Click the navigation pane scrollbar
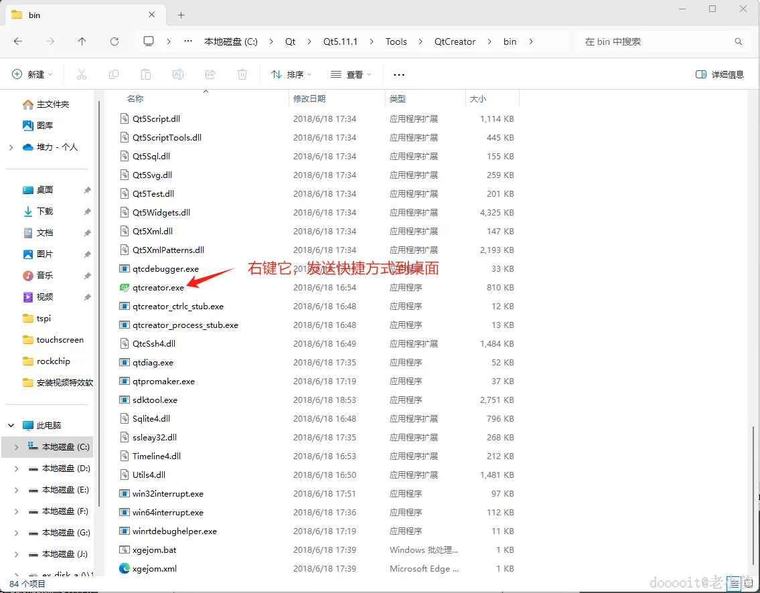The width and height of the screenshot is (760, 593). click(x=99, y=304)
